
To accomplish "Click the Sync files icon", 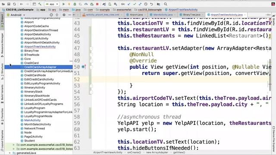I will (x=14, y=4).
